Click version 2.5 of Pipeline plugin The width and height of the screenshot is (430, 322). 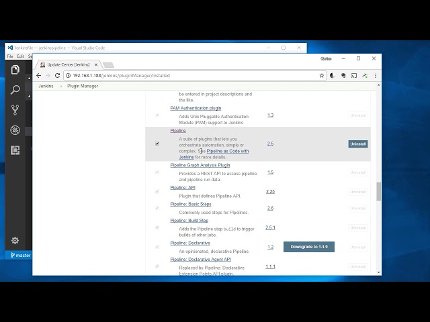[x=270, y=144]
